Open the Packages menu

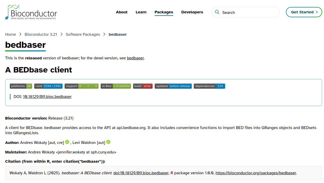click(164, 12)
